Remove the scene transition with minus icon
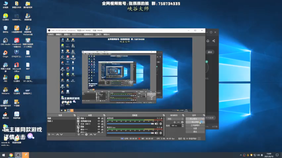The height and width of the screenshot is (158, 282). [178, 122]
